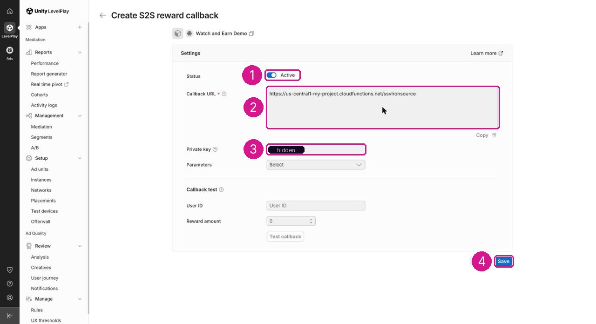Collapse sidebar with the arrow icon at bottom
Screen dimensions: 596x324
pyautogui.click(x=9, y=316)
